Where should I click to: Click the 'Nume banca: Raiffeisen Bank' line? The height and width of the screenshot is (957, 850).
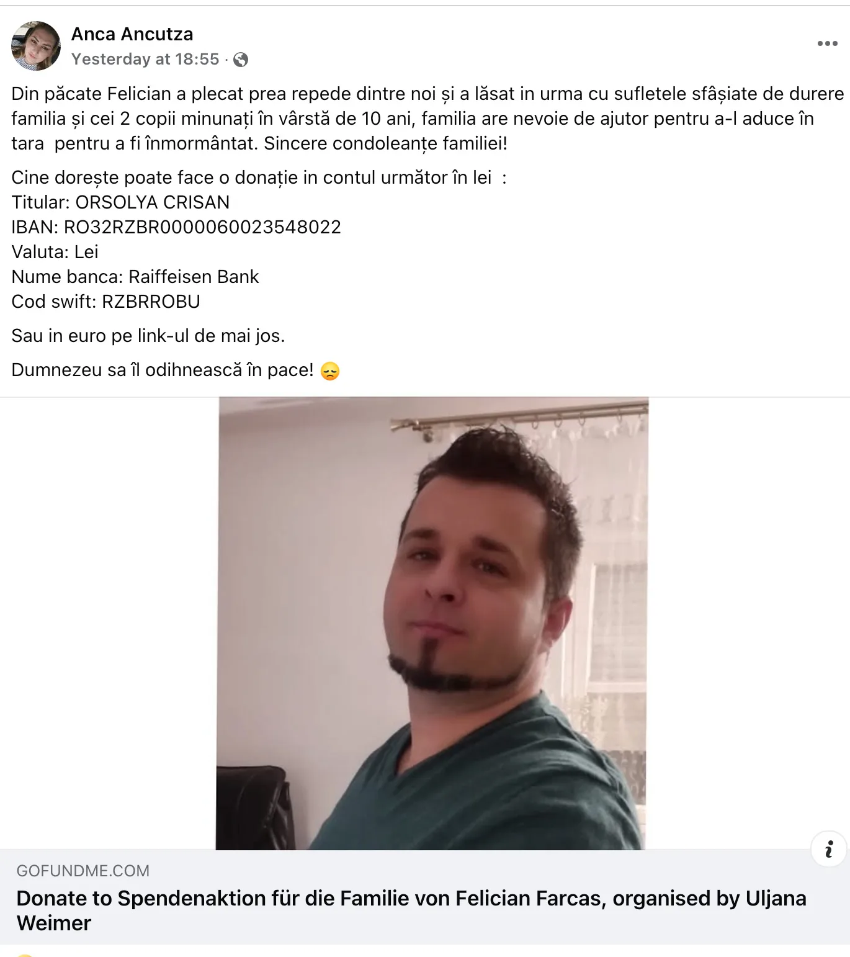[x=135, y=277]
